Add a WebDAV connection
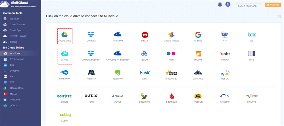Viewport: 284px width, 126px height. pos(91,75)
